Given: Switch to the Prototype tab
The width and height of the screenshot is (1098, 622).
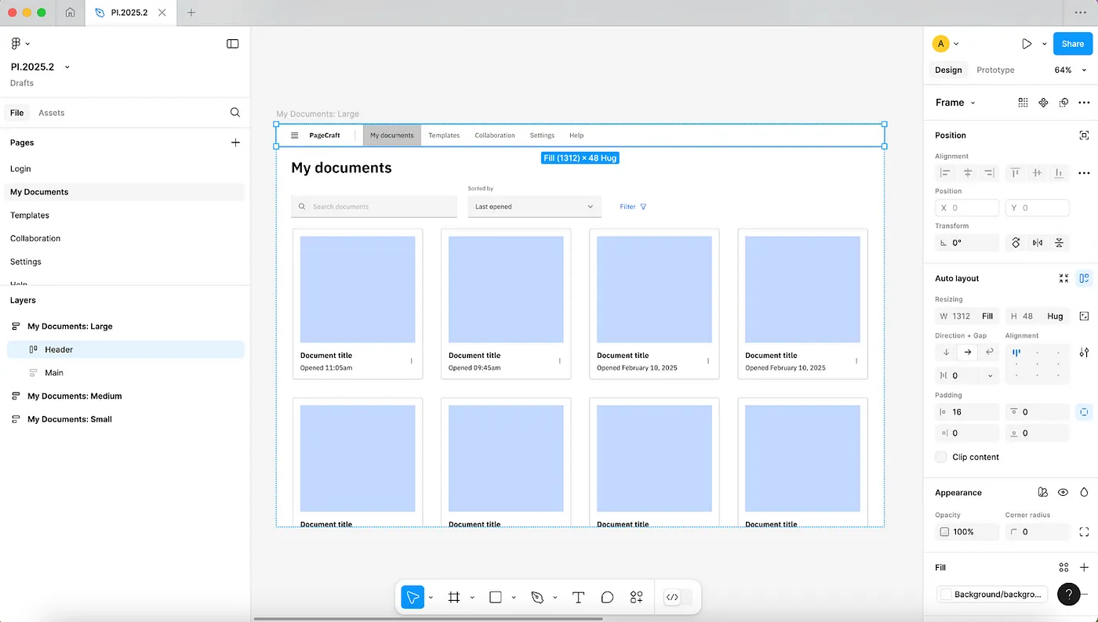Looking at the screenshot, I should [995, 70].
